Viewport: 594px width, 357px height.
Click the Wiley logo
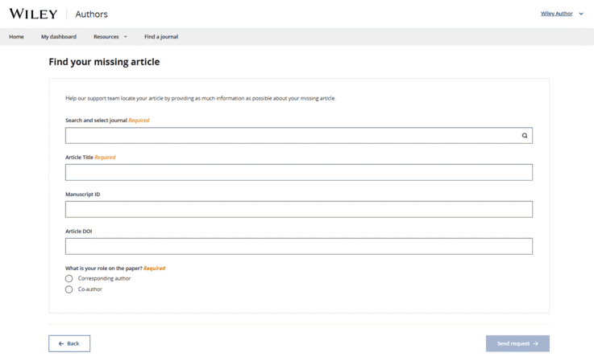33,14
